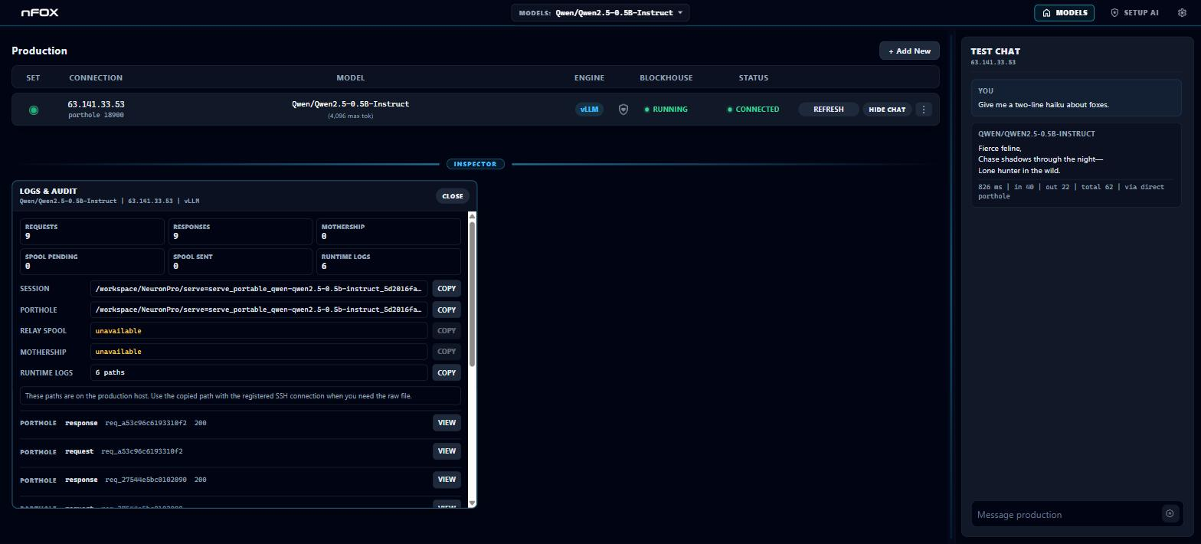The height and width of the screenshot is (544, 1201).
Task: Click the production host paths note
Action: coord(241,396)
